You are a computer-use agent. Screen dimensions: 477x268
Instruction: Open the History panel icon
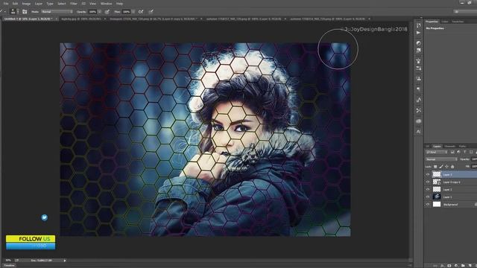[x=419, y=25]
